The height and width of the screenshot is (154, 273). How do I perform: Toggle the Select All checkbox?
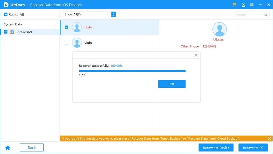point(6,15)
